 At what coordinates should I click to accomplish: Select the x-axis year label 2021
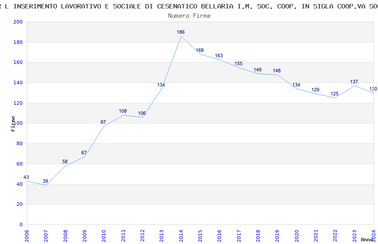click(316, 236)
